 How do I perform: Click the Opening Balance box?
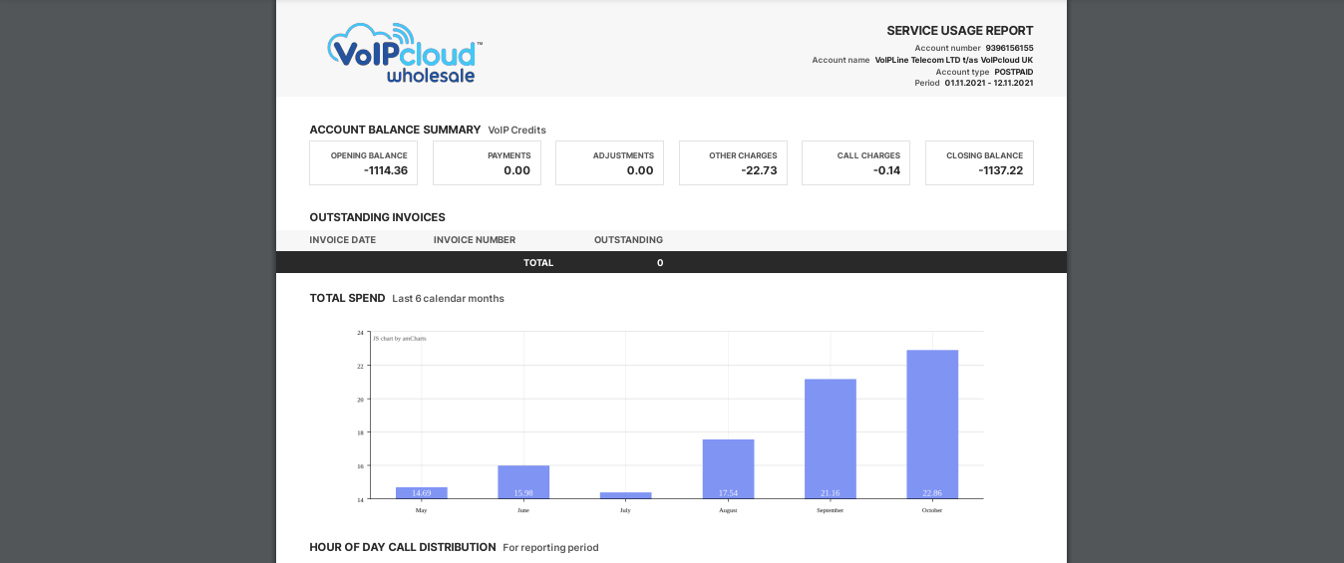pyautogui.click(x=363, y=162)
